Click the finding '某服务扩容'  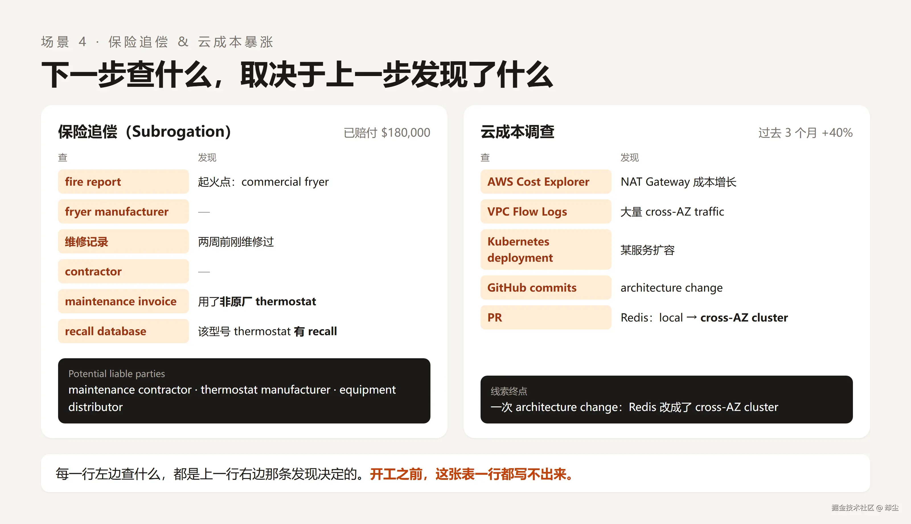click(x=647, y=250)
